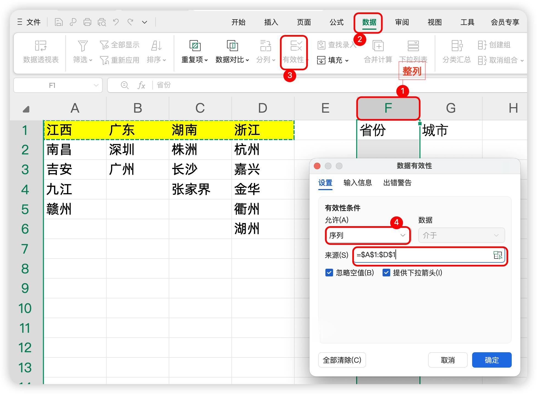The width and height of the screenshot is (537, 394).
Task: Click the undo arrow icon
Action: click(116, 22)
